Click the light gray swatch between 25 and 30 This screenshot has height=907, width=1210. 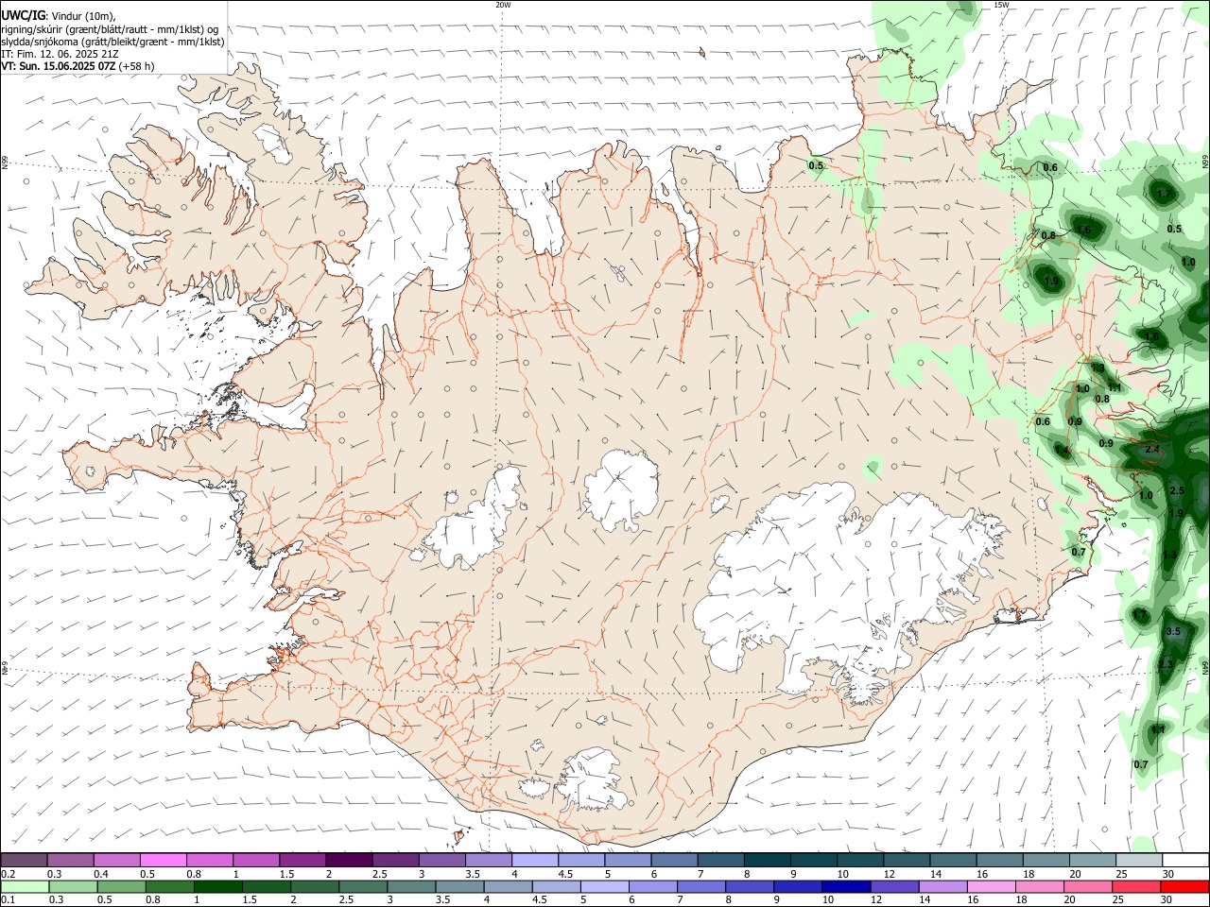coord(1139,860)
